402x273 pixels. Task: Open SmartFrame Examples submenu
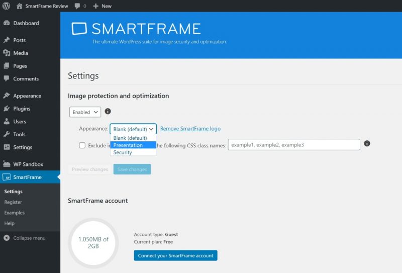pyautogui.click(x=15, y=213)
